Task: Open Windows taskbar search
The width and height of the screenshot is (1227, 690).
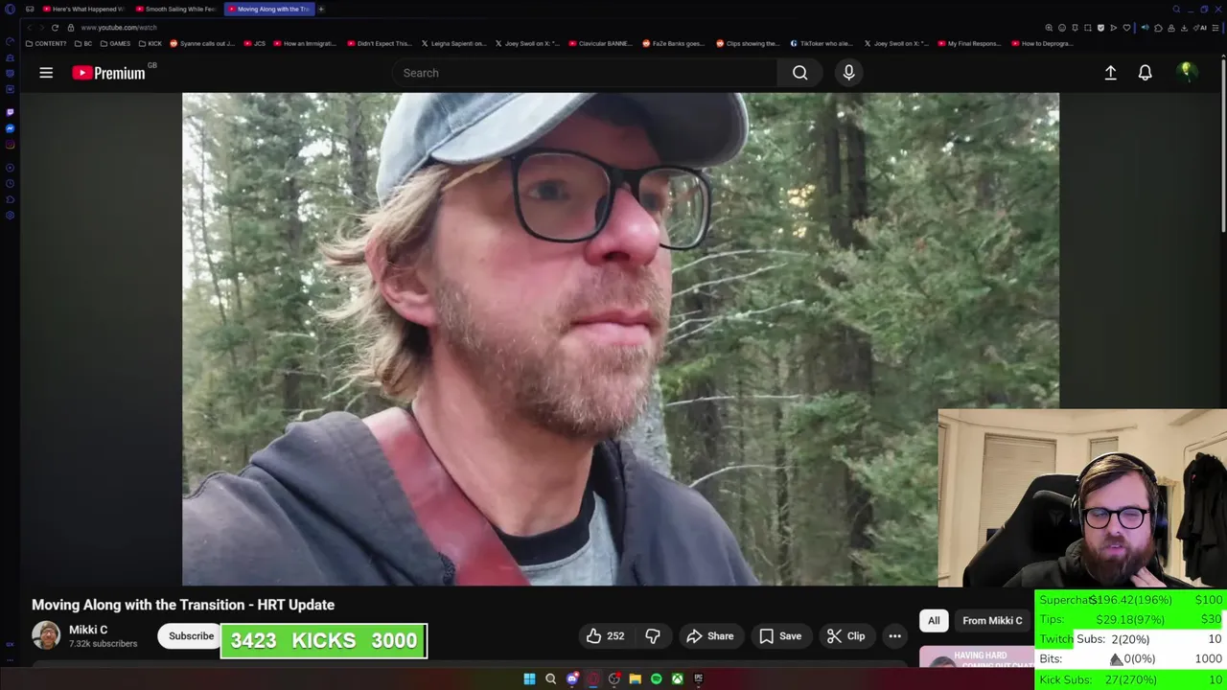Action: coord(550,678)
